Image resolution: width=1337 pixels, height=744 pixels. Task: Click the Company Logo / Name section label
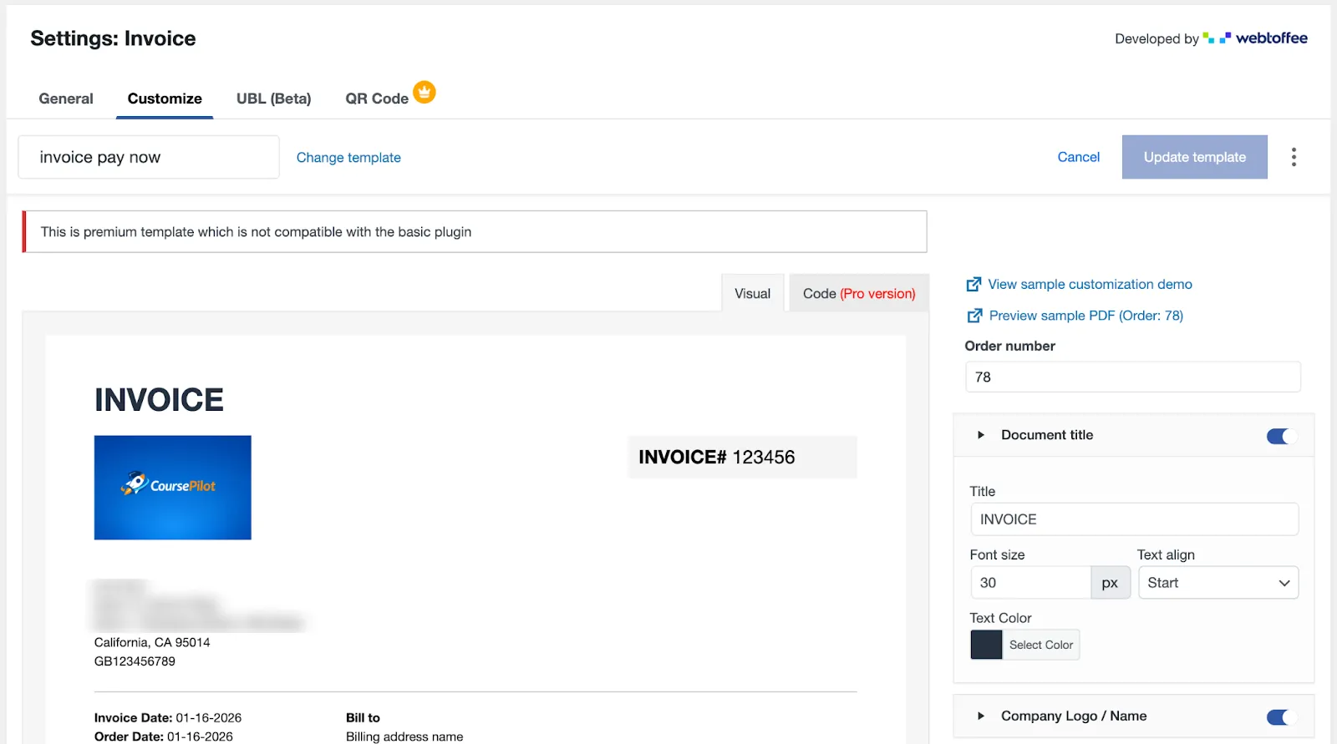click(x=1074, y=716)
